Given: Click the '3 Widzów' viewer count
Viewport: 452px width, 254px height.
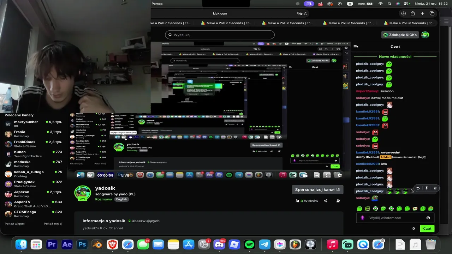Looking at the screenshot, I should tap(307, 201).
